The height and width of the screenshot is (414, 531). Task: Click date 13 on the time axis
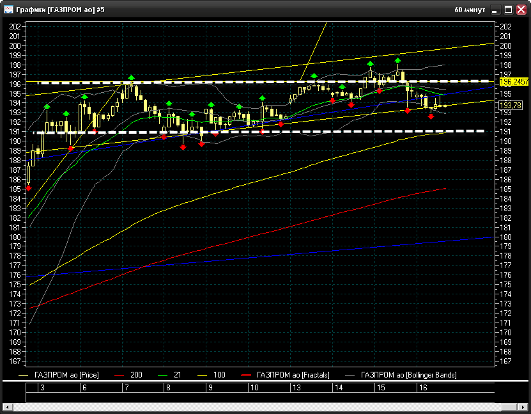296,388
